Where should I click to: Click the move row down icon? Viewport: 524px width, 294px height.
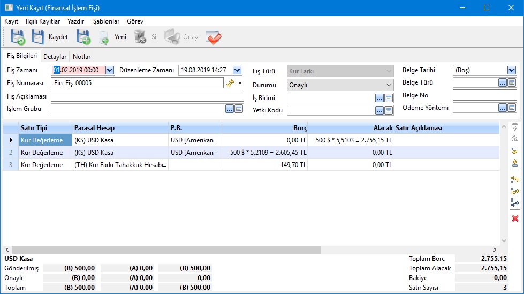pos(515,163)
